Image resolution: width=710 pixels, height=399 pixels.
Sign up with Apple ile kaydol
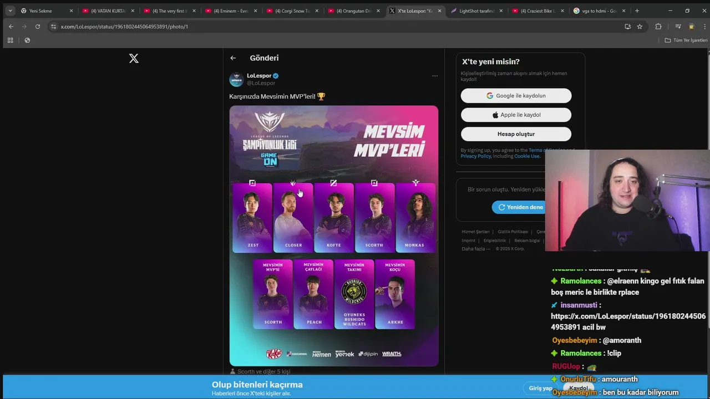(516, 115)
